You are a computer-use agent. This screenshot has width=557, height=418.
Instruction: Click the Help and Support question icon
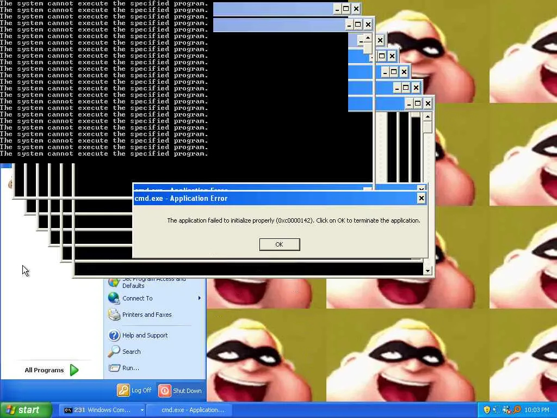114,335
